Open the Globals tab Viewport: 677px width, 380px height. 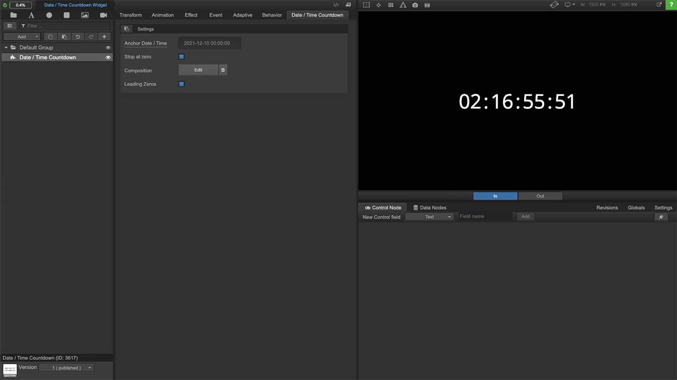point(636,207)
